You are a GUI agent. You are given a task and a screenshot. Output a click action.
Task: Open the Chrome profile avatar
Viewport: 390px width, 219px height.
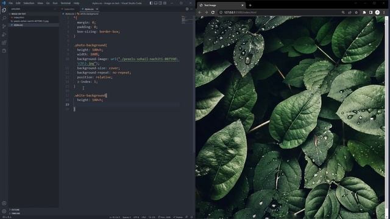tap(377, 12)
